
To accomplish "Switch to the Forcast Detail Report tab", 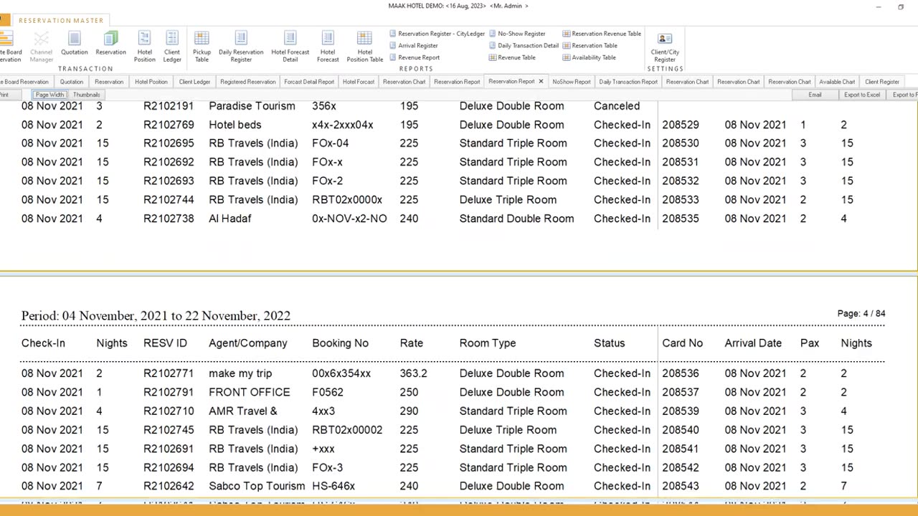I will (309, 82).
